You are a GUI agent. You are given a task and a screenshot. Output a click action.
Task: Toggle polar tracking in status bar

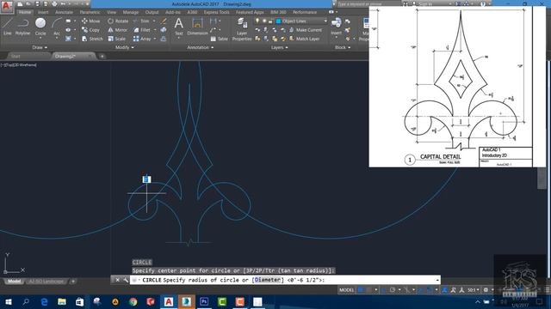click(x=393, y=290)
